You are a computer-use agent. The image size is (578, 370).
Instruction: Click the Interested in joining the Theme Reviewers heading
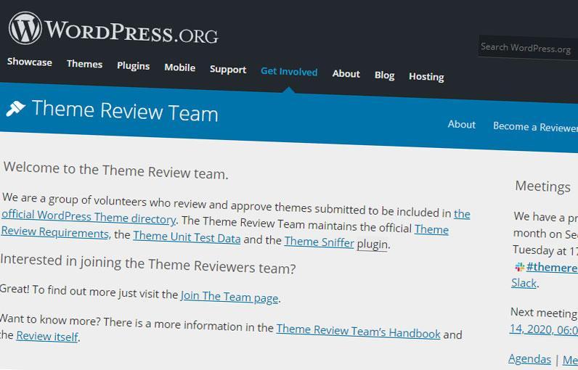tap(148, 263)
